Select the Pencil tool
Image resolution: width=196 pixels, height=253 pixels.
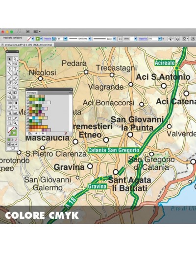point(15,78)
